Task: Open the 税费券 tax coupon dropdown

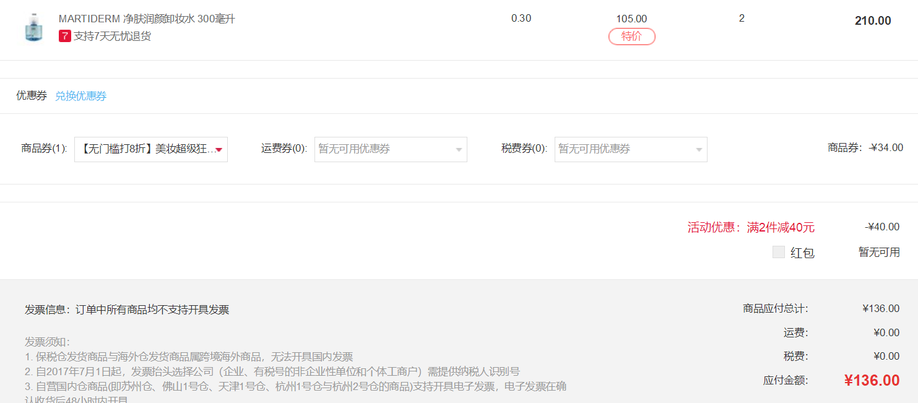Action: [631, 149]
